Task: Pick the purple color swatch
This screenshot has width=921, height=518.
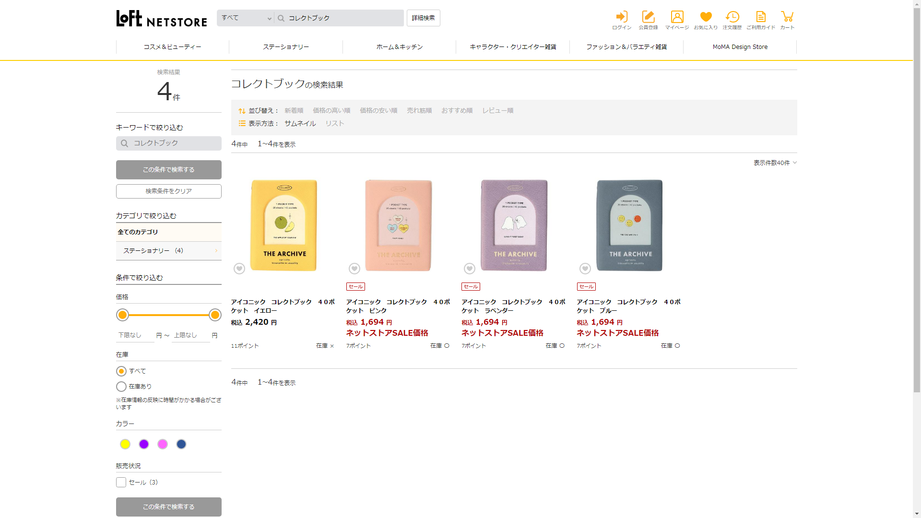Action: click(144, 445)
